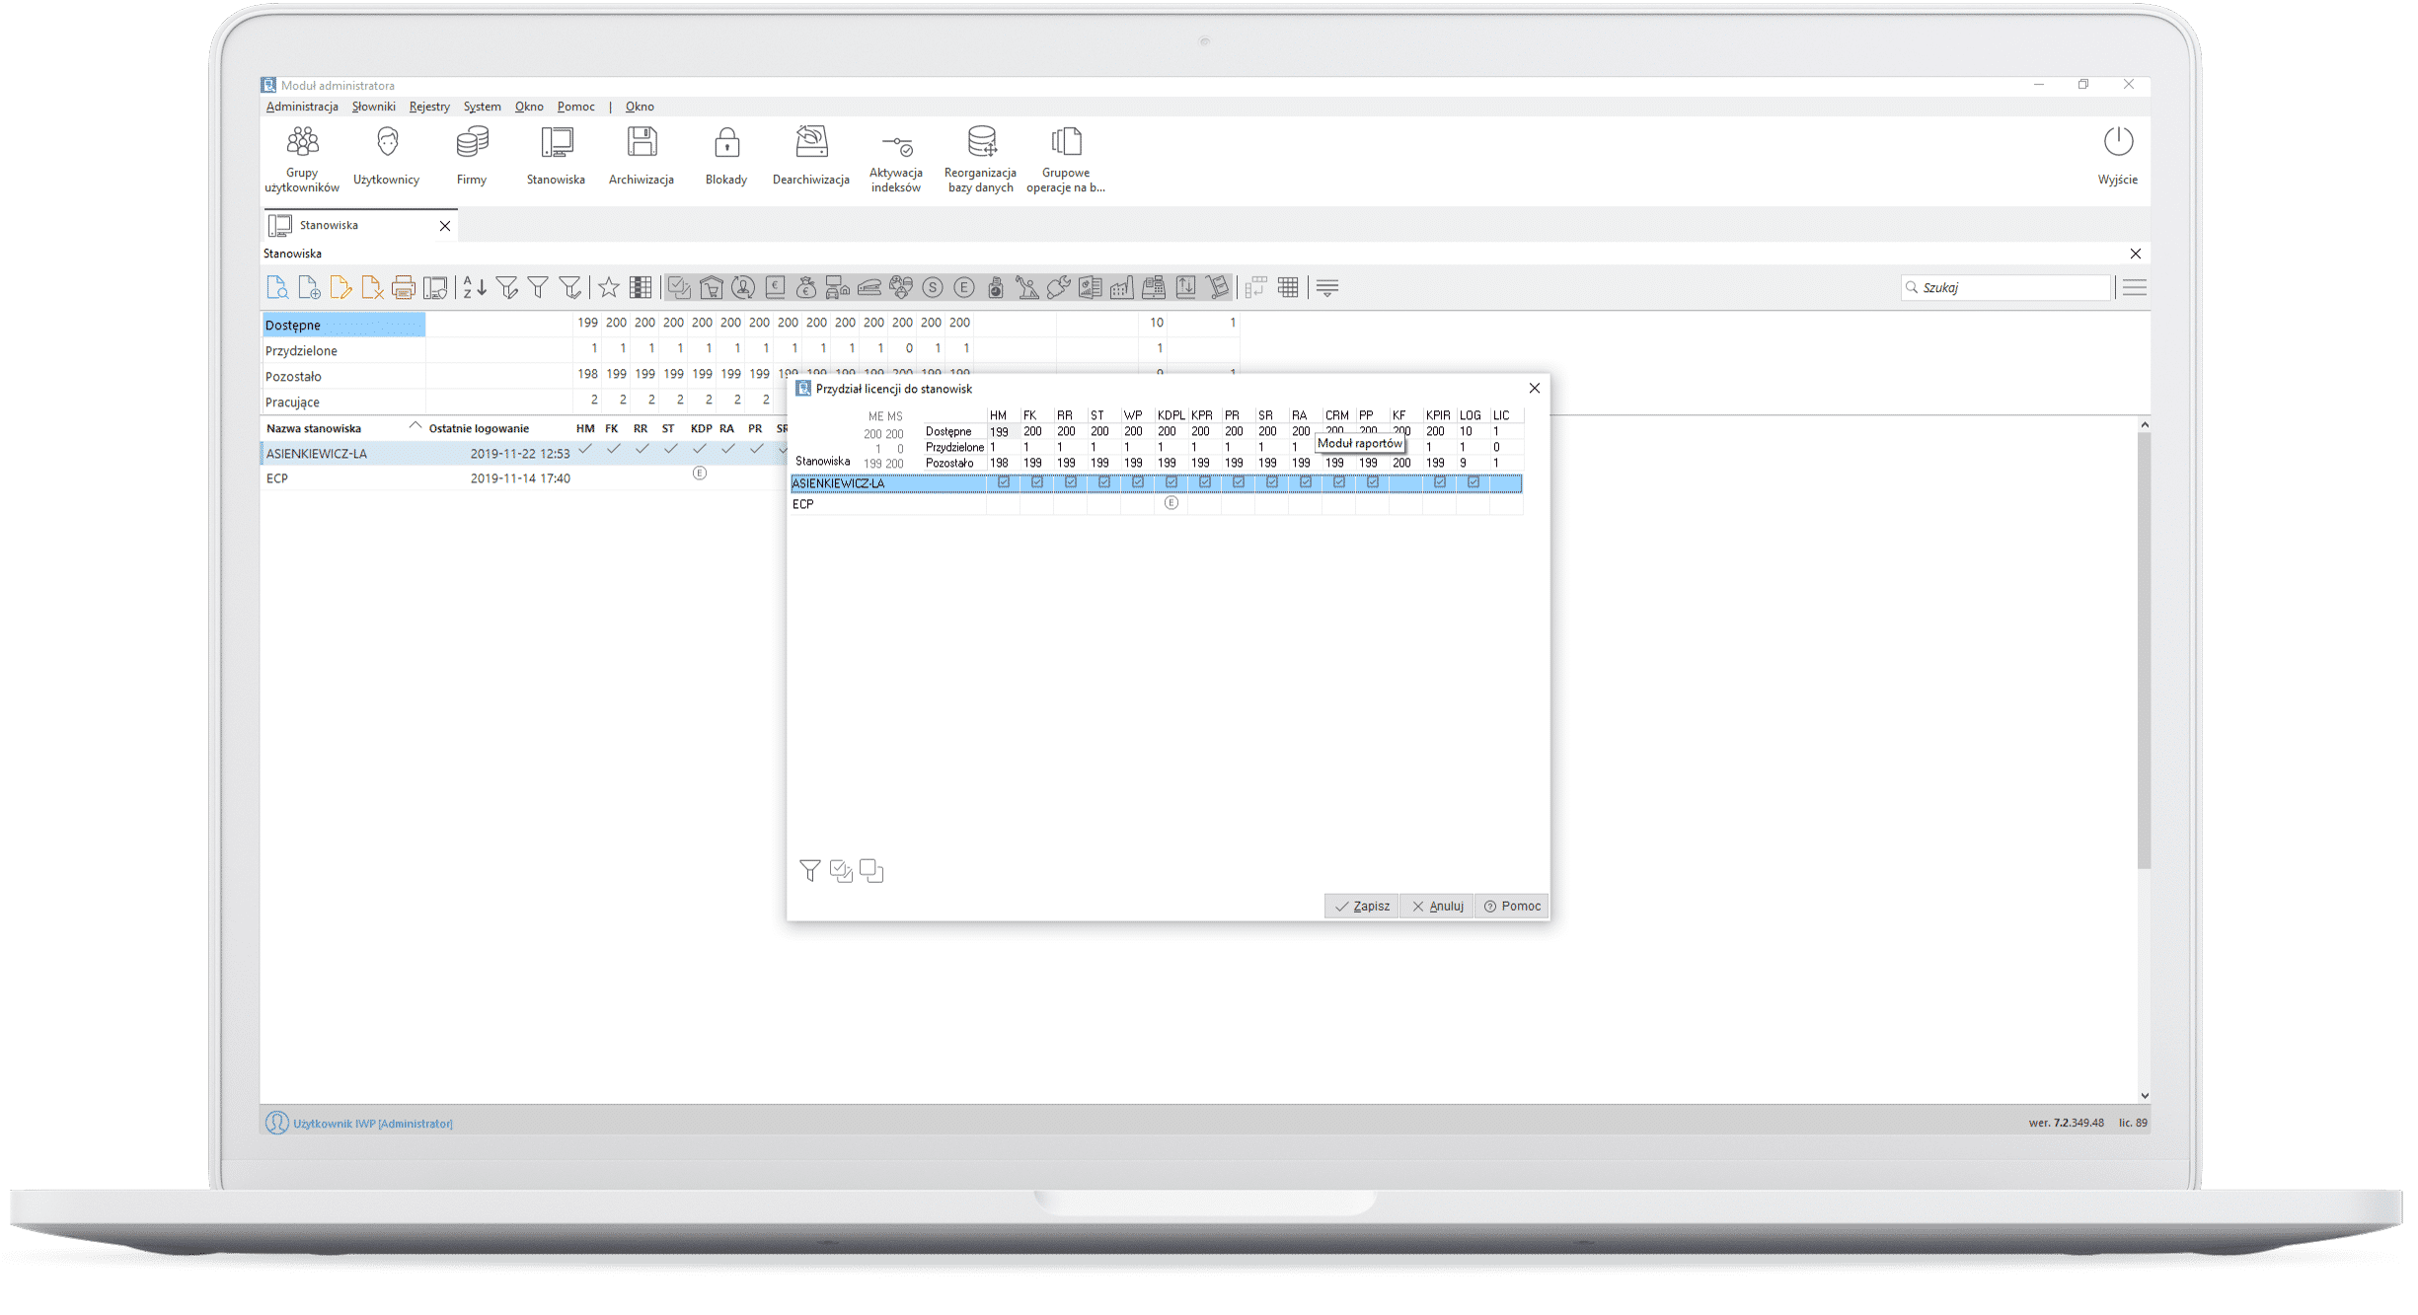Image resolution: width=2418 pixels, height=1315 pixels.
Task: Close the Stanowiska tab with its X
Action: click(445, 226)
